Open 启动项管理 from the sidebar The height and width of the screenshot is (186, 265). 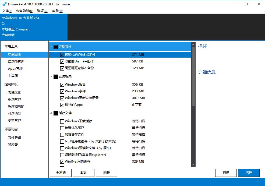(16, 61)
